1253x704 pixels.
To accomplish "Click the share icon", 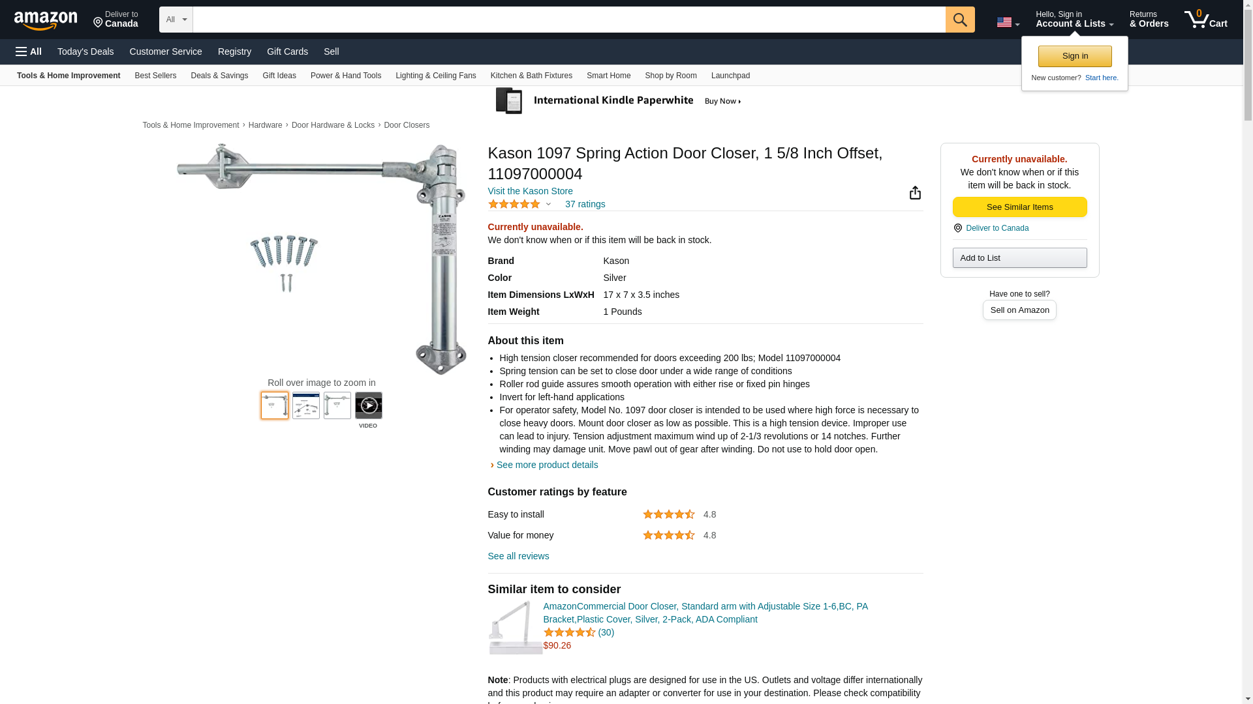I will click(x=915, y=193).
